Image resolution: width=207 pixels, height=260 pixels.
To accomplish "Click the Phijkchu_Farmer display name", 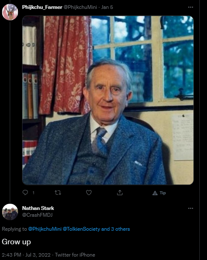I will click(x=42, y=7).
